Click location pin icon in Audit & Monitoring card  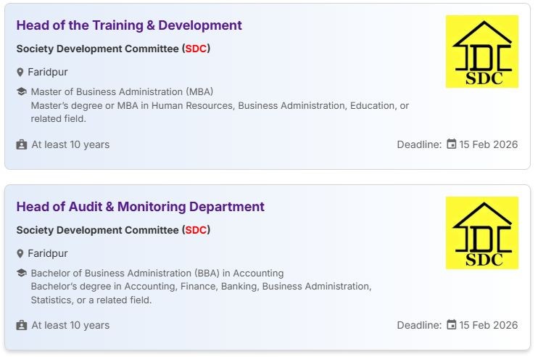coord(20,254)
